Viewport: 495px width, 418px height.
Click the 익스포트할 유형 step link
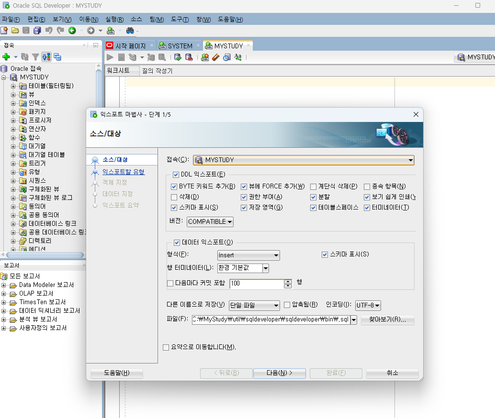pyautogui.click(x=124, y=172)
